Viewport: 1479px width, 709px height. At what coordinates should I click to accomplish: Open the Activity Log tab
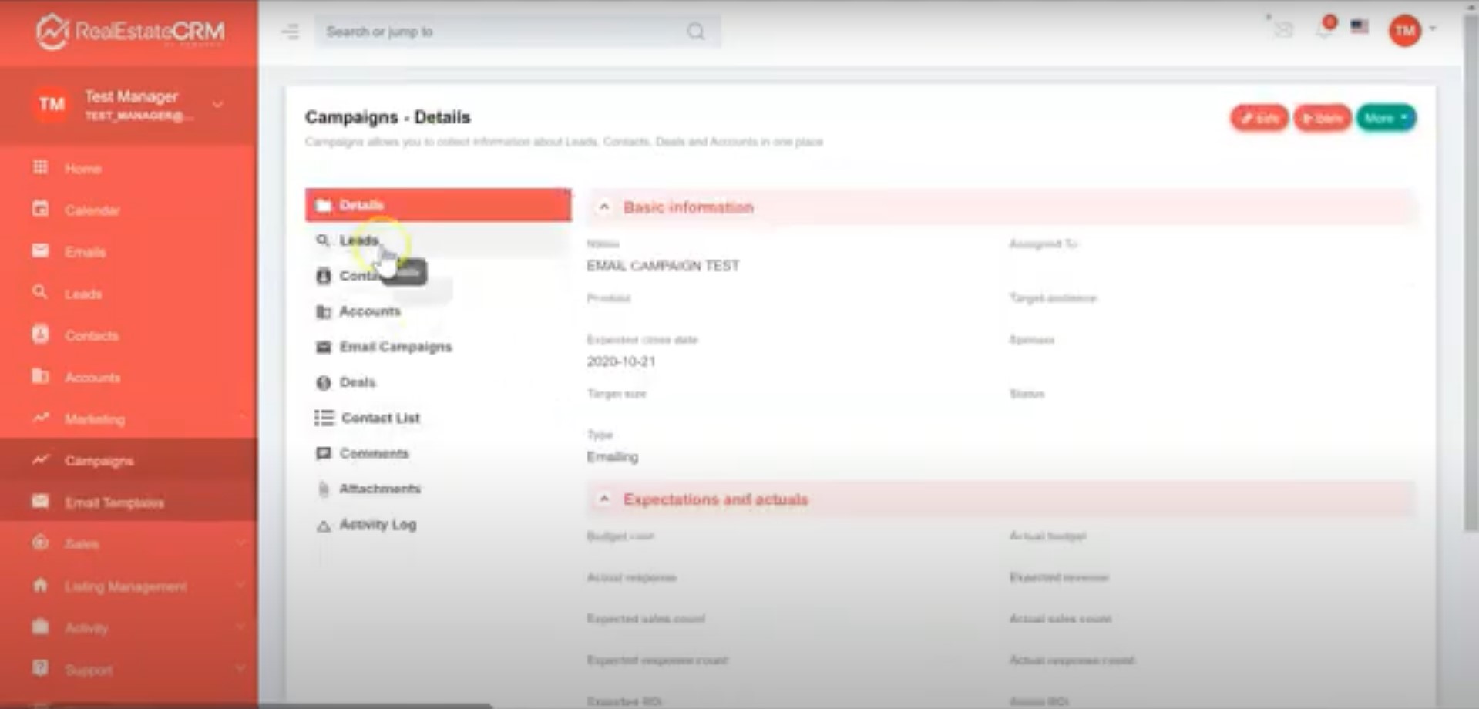coord(377,525)
